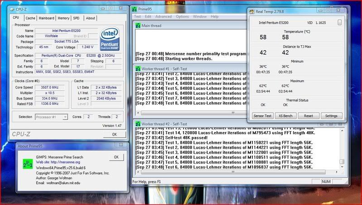This screenshot has width=362, height=205.
Task: Minimize the CPU-Z window
Action: pyautogui.click(x=103, y=8)
